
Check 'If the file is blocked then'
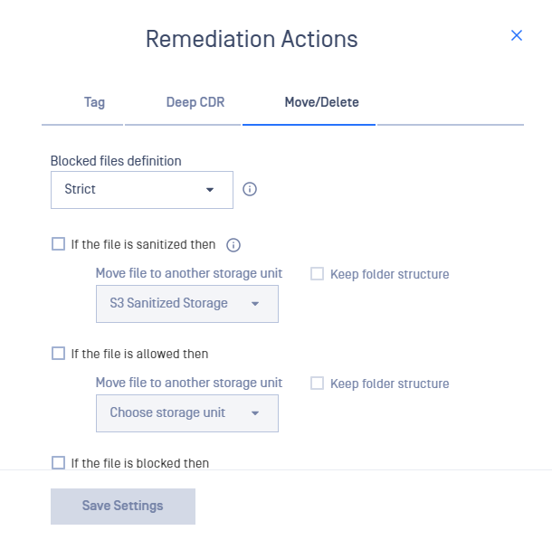coord(59,462)
